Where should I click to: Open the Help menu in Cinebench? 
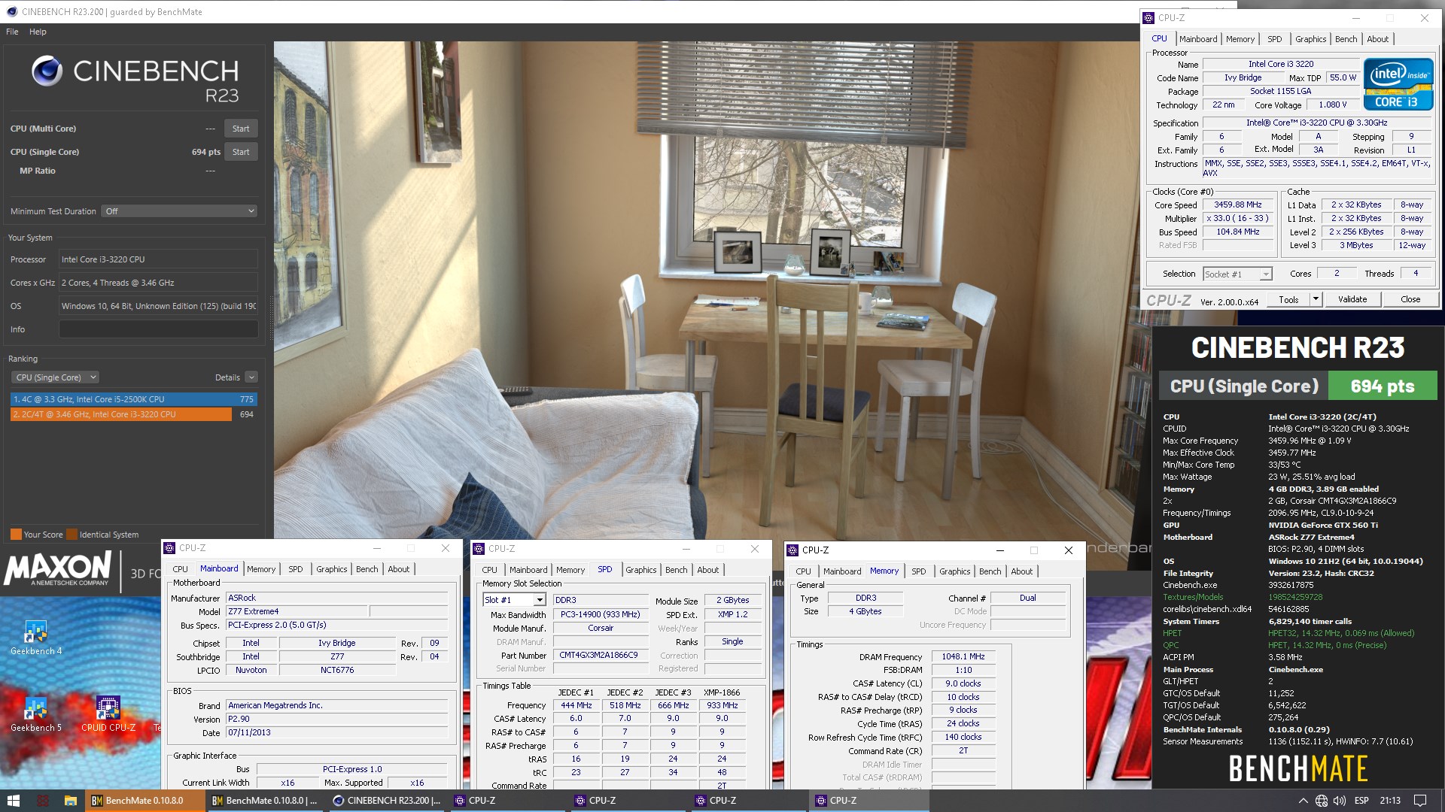(38, 32)
